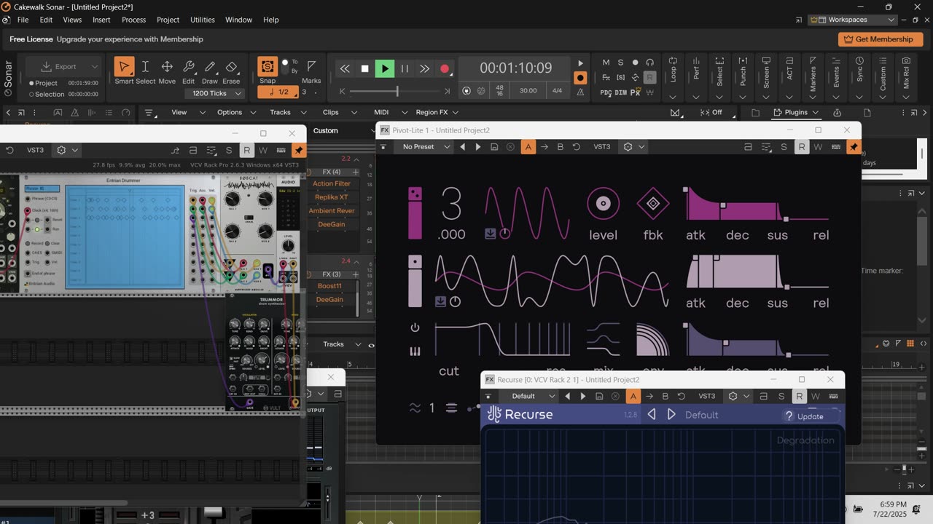This screenshot has width=933, height=524.
Task: Click Update in Recurse window
Action: click(810, 416)
